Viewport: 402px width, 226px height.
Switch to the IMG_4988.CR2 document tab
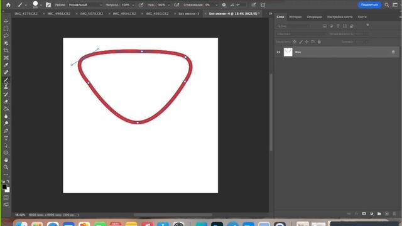[58, 13]
